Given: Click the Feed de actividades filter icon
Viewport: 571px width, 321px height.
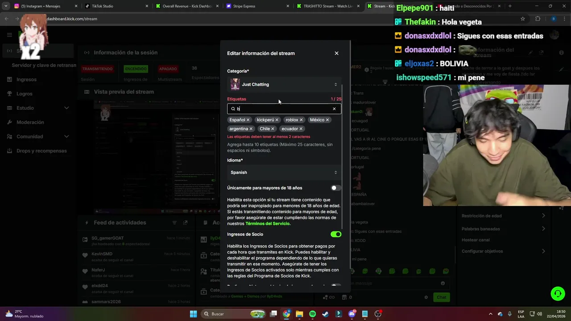Looking at the screenshot, I should tap(175, 222).
